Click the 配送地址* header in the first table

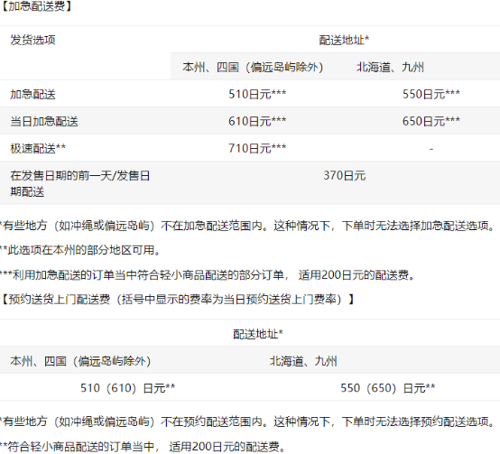(344, 40)
